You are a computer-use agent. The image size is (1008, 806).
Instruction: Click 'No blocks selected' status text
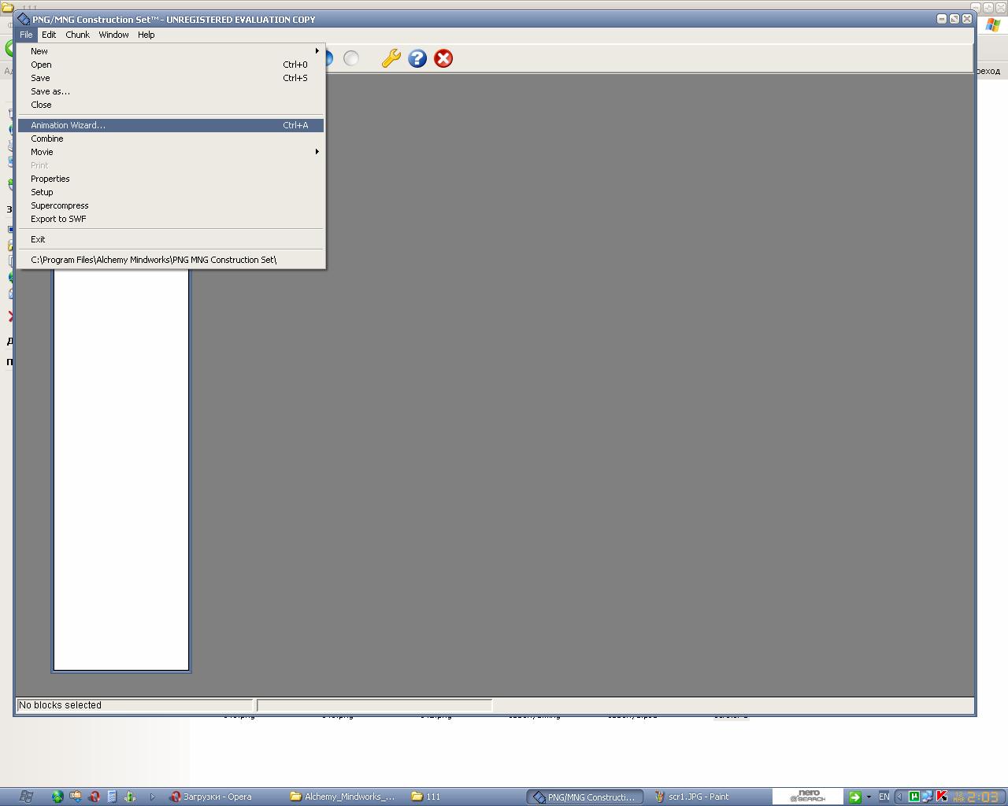click(x=60, y=705)
